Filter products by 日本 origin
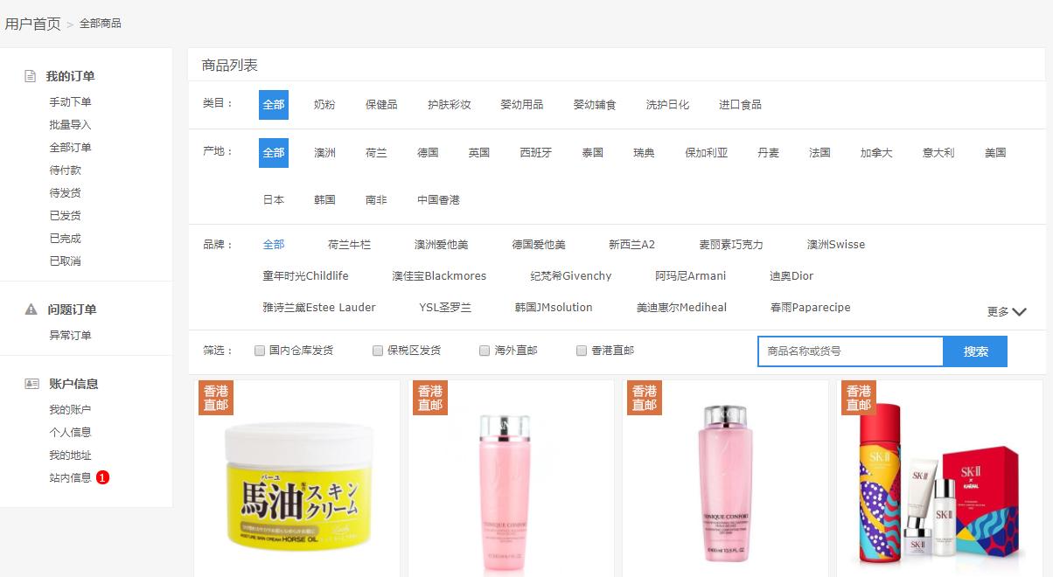Viewport: 1053px width, 577px height. coord(273,199)
